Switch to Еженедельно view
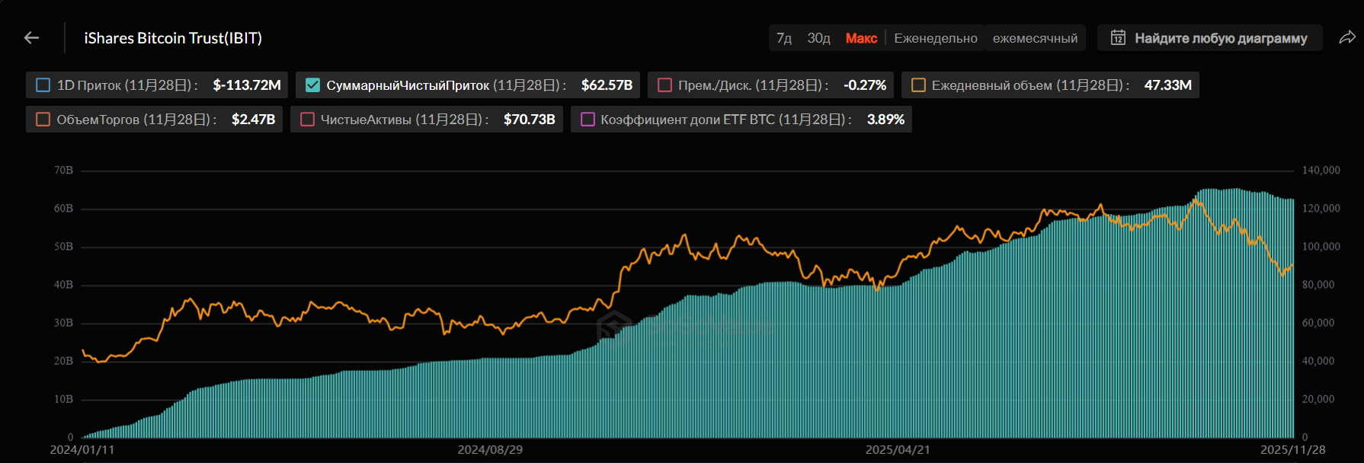This screenshot has height=463, width=1364. 935,38
